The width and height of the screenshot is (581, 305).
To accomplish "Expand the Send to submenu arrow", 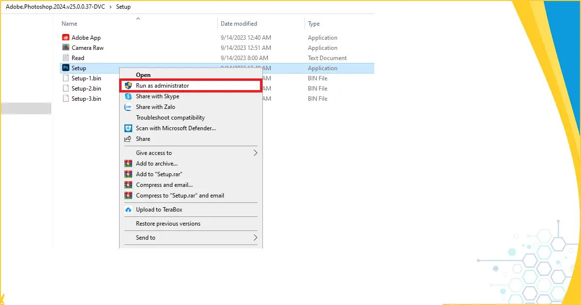I will pyautogui.click(x=255, y=238).
